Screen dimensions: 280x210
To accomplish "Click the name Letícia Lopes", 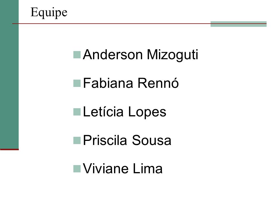I will (125, 112).
